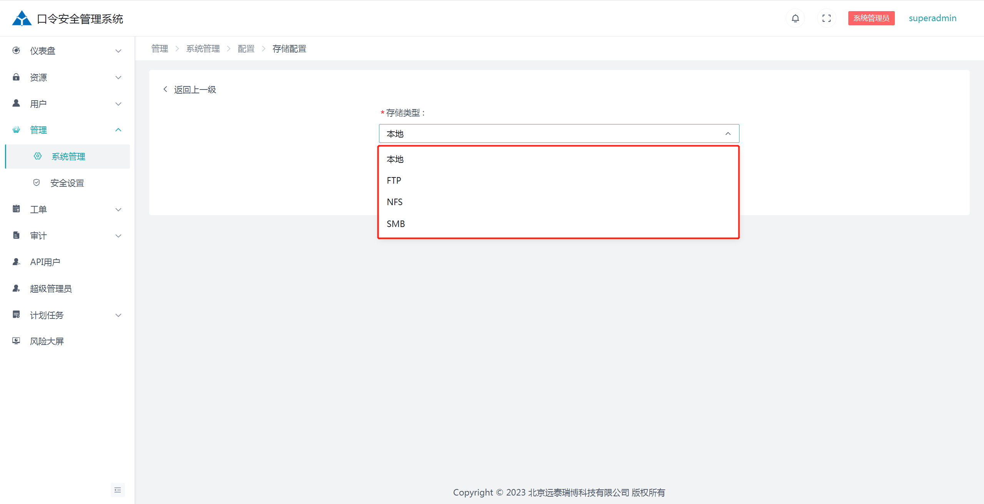
Task: Click the shield icon beside 安全设置
Action: [37, 182]
